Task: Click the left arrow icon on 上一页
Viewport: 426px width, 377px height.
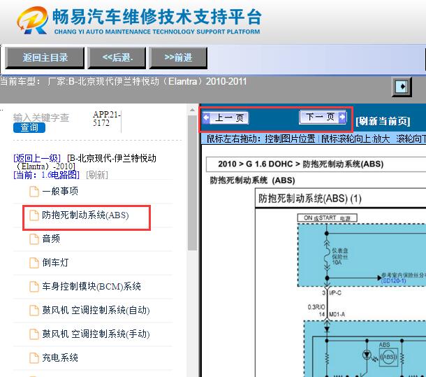Action: click(x=207, y=118)
